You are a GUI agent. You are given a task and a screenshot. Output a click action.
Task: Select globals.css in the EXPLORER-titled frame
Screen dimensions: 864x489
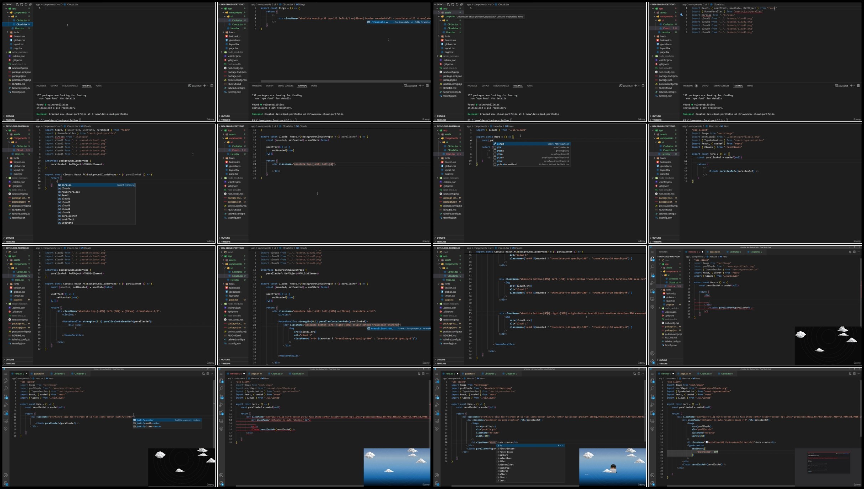pyautogui.click(x=671, y=297)
